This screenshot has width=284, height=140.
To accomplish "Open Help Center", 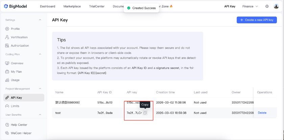I will click(x=19, y=125).
